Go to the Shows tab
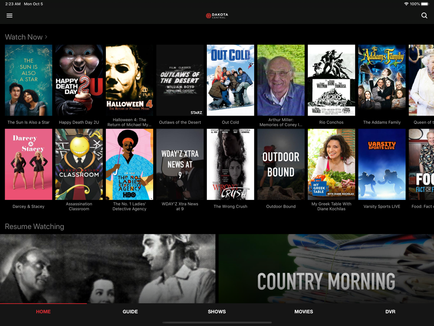 coord(217,312)
